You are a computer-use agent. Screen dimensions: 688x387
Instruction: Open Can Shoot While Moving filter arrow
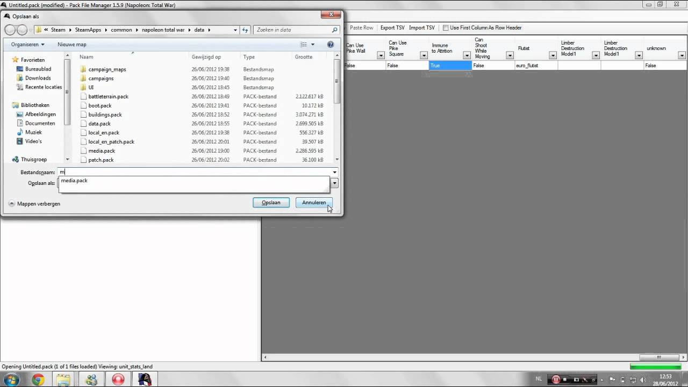point(510,55)
